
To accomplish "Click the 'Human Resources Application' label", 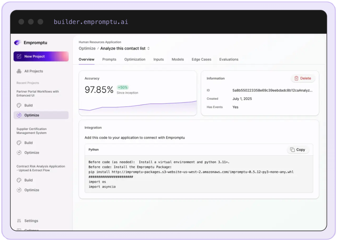I will (100, 42).
